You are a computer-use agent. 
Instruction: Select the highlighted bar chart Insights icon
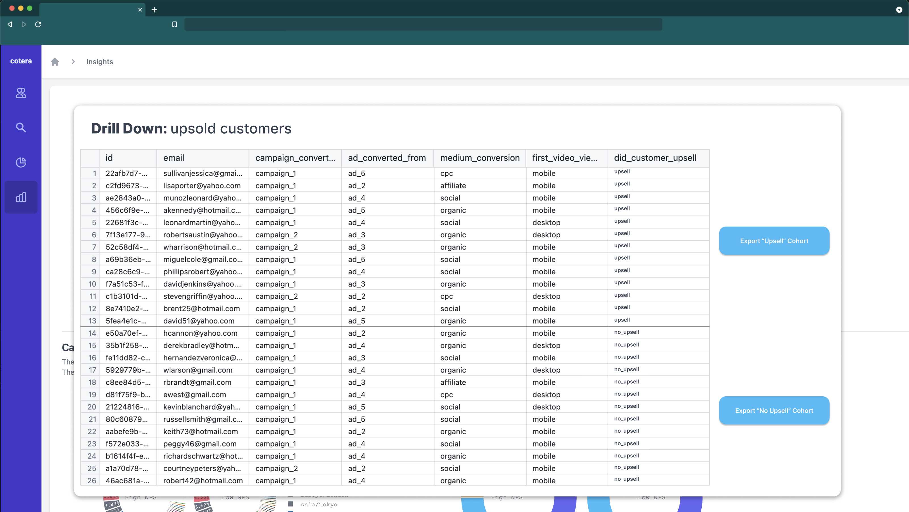click(21, 197)
